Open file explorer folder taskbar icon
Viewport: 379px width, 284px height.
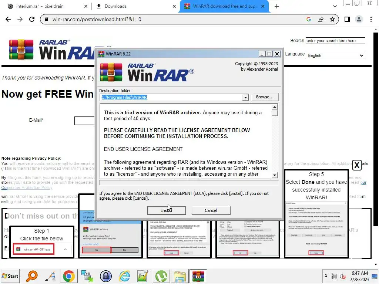(x=180, y=276)
